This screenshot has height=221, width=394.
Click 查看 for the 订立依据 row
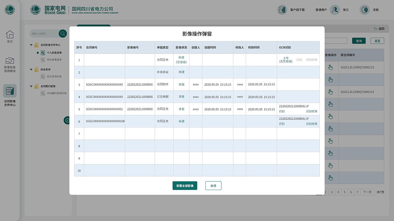(182, 97)
